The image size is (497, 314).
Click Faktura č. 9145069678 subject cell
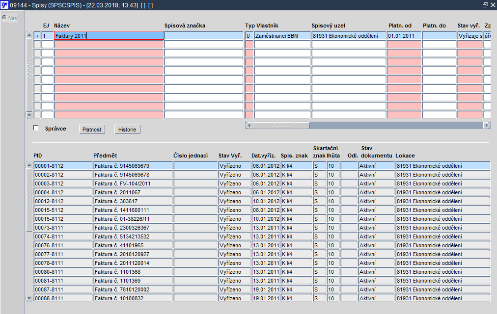point(133,174)
